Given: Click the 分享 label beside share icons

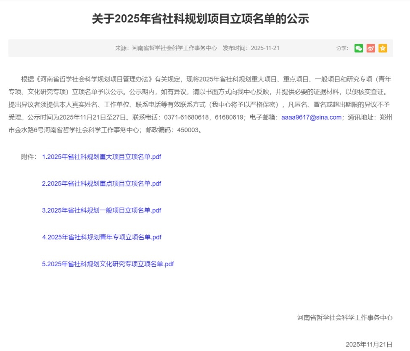Looking at the screenshot, I should (x=342, y=48).
